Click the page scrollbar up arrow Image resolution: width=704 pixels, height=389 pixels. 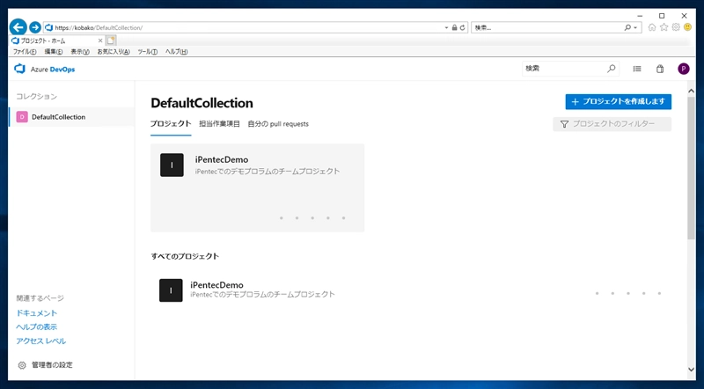(692, 92)
